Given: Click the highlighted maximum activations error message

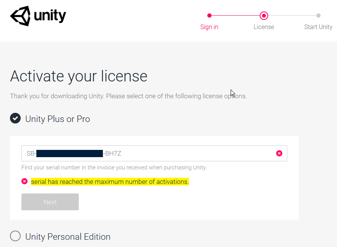Looking at the screenshot, I should 110,182.
